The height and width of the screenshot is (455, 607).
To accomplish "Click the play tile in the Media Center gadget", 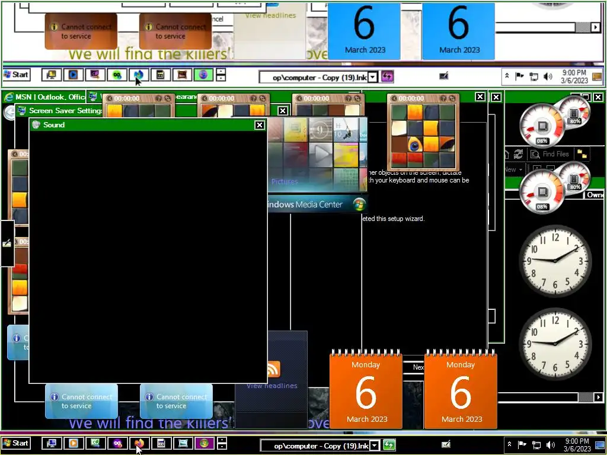I will [x=321, y=155].
